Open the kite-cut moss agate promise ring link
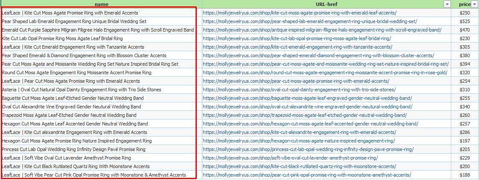This screenshot has width=479, height=180. [299, 13]
